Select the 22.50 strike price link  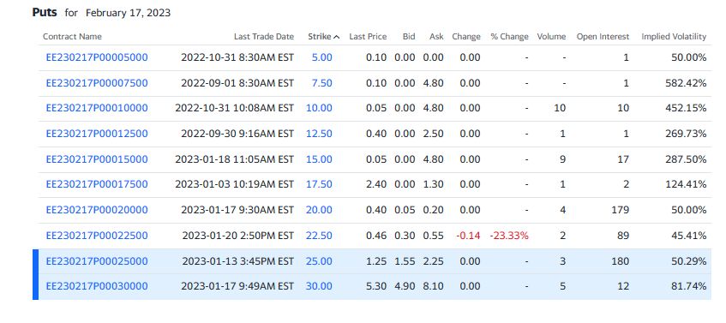click(x=319, y=236)
